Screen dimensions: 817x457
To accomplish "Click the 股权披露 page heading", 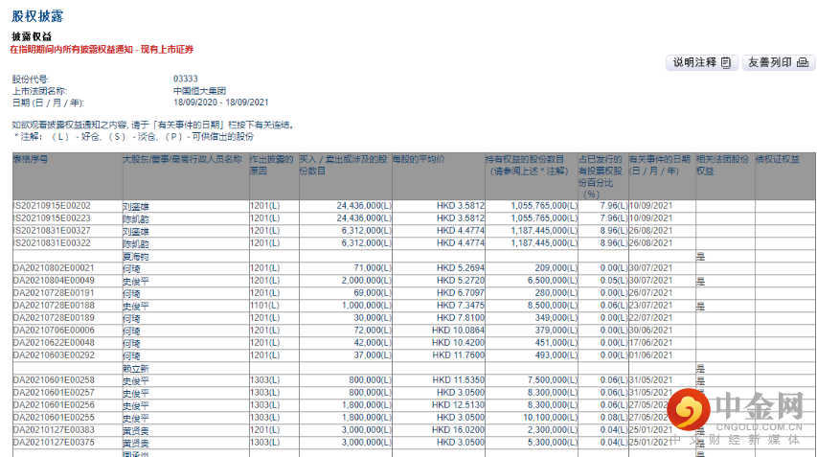I will click(37, 16).
